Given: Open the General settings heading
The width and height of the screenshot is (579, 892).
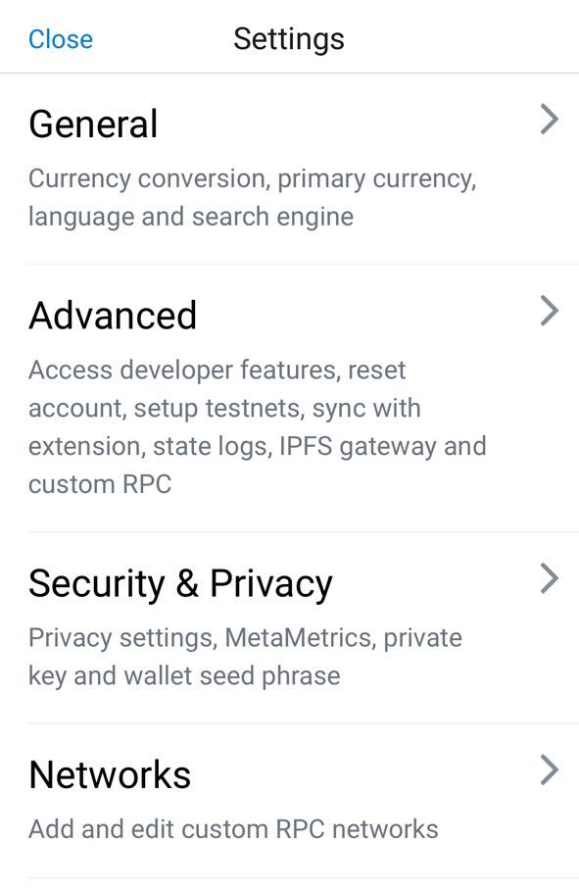Looking at the screenshot, I should [x=93, y=124].
